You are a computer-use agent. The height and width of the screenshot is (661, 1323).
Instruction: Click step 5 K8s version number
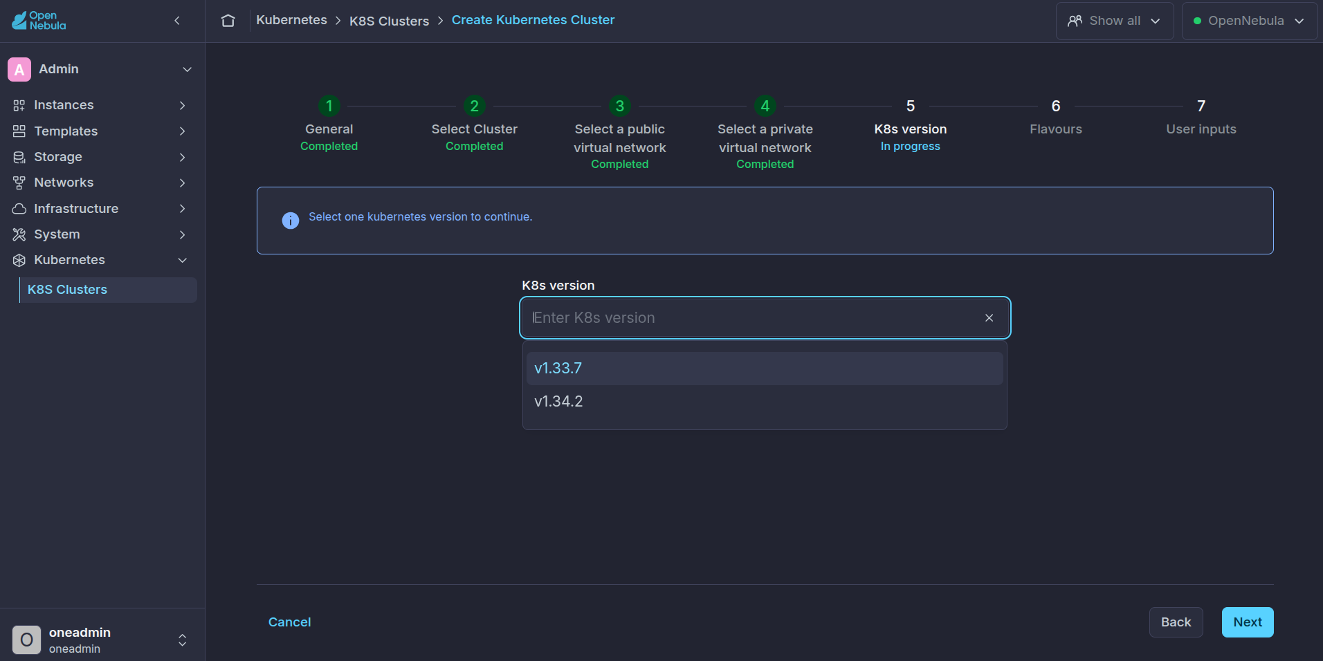(911, 106)
